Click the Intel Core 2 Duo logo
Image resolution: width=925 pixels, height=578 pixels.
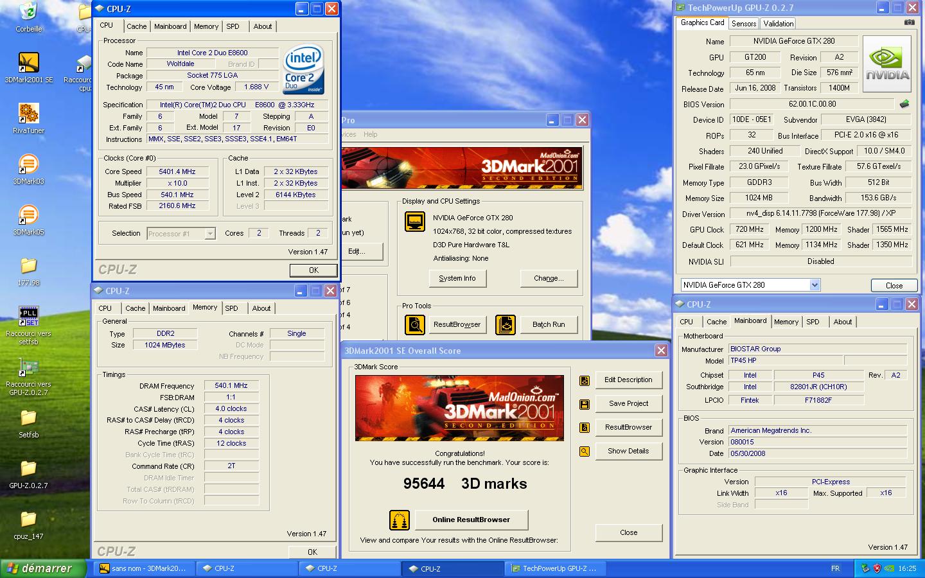(303, 69)
